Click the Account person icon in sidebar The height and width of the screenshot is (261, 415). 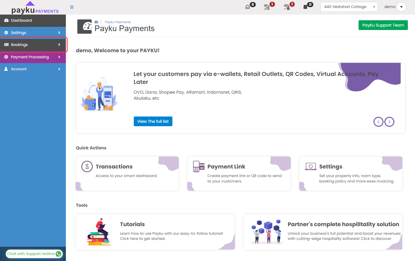click(x=6, y=69)
